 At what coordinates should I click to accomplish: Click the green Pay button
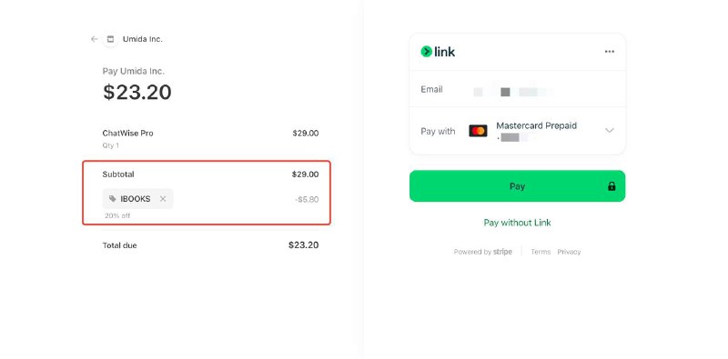pyautogui.click(x=517, y=186)
